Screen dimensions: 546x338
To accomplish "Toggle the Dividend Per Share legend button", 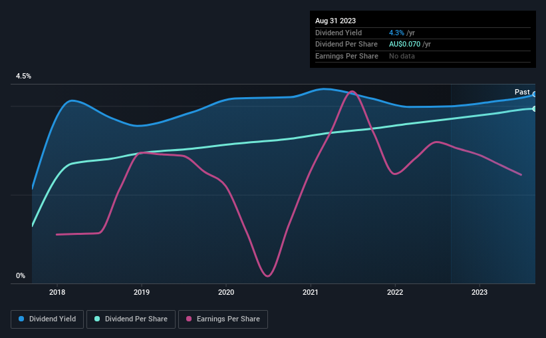I will click(x=131, y=319).
